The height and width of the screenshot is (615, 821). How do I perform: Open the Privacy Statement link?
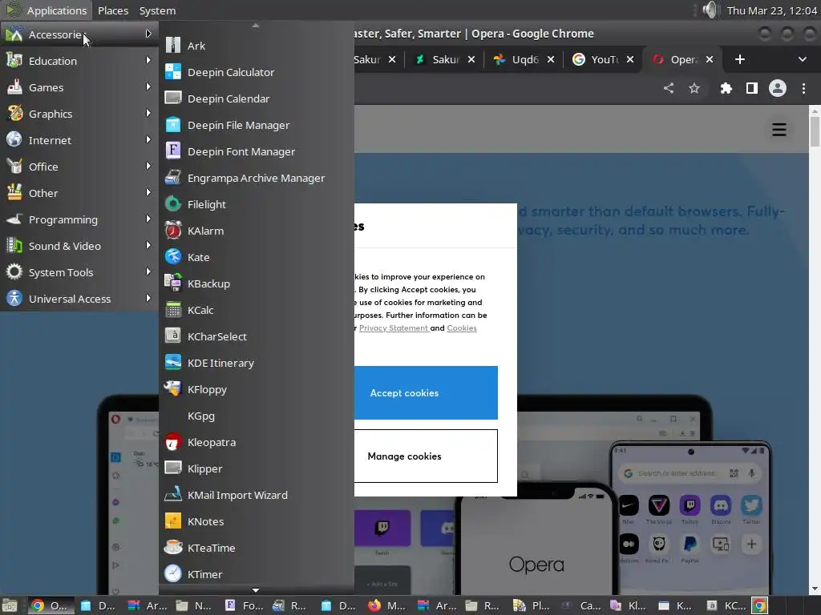point(394,328)
